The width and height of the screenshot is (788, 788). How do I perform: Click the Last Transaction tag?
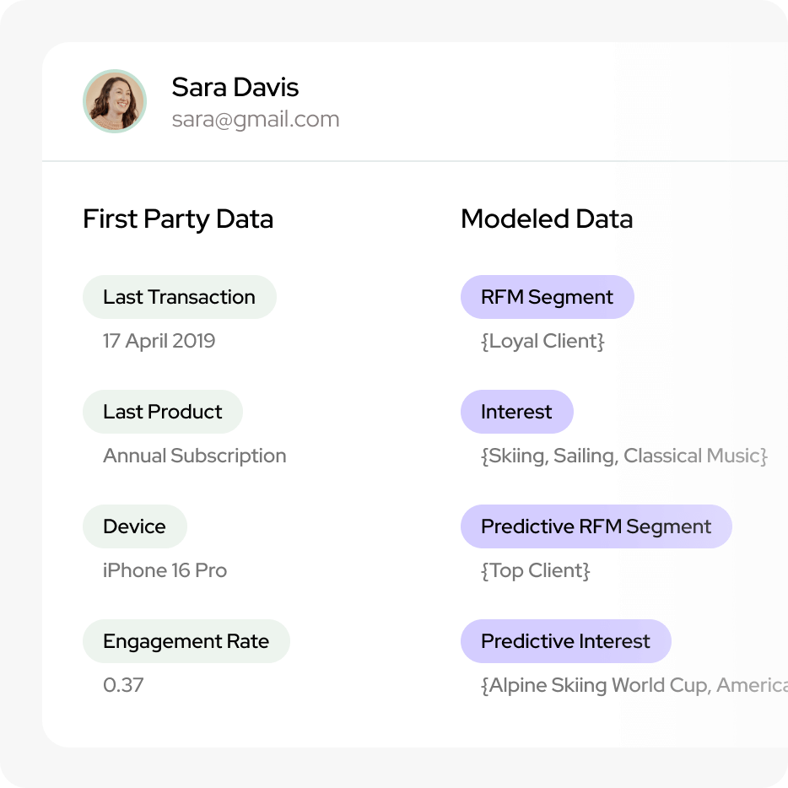click(x=179, y=297)
